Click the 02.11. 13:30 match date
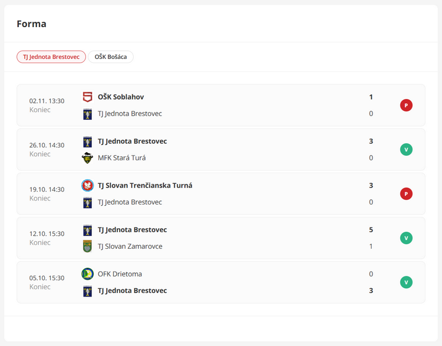Viewport: 442px width, 346px height. click(x=47, y=101)
